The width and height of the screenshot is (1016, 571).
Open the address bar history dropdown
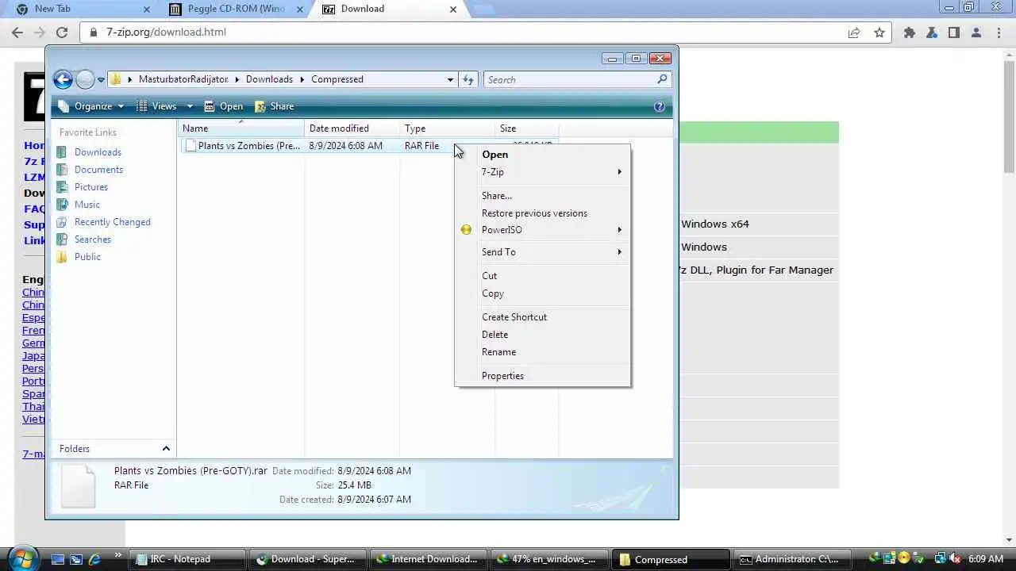coord(450,79)
